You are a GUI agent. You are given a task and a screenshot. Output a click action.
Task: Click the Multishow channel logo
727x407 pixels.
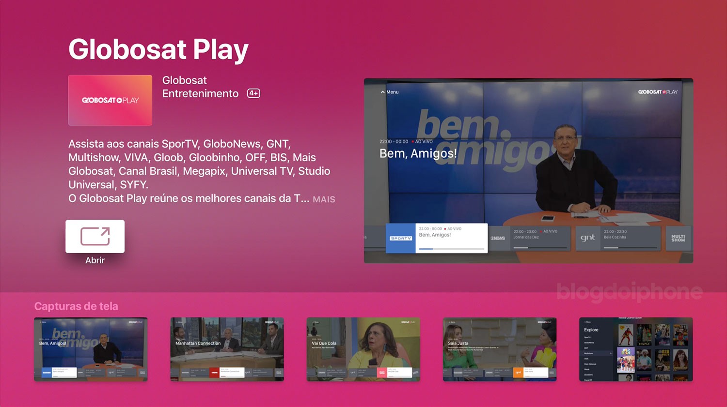tap(678, 238)
